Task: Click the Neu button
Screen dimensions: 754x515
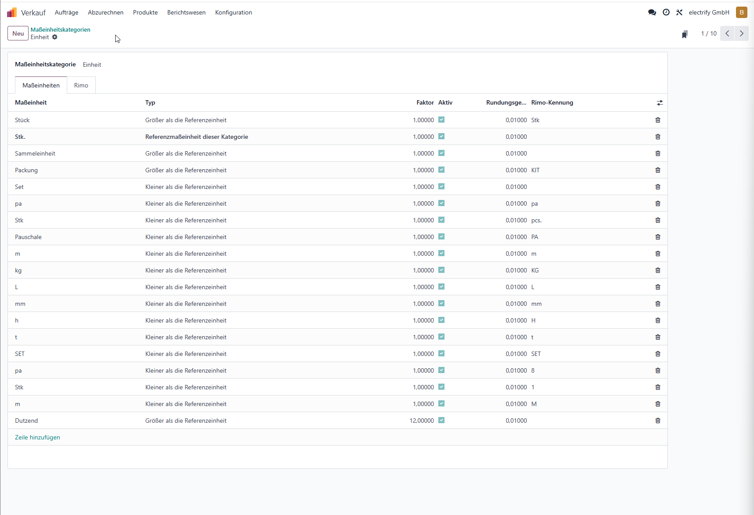Action: [18, 33]
